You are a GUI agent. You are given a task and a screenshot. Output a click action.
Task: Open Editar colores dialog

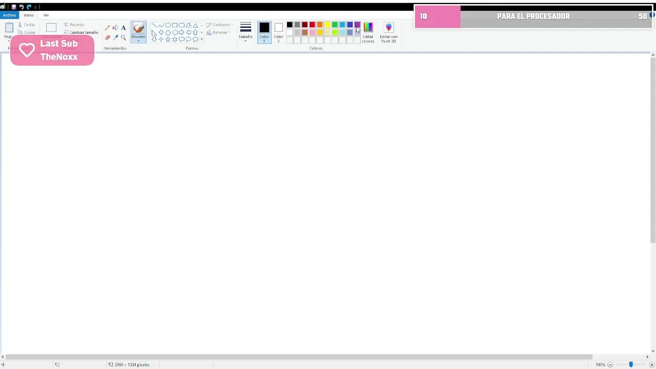pyautogui.click(x=368, y=32)
